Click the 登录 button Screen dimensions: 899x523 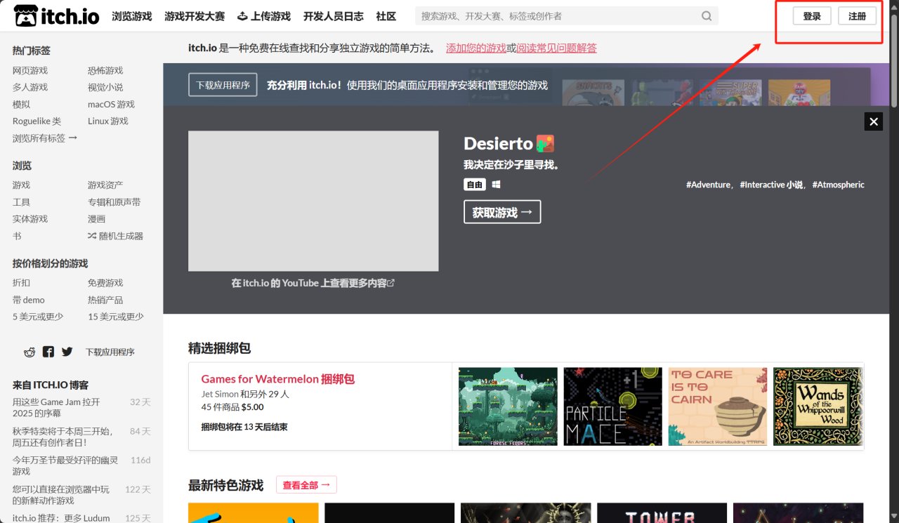812,16
